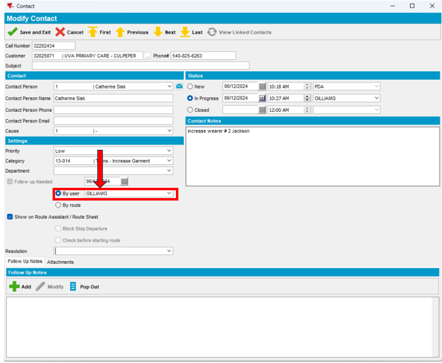Viewport: 442px width, 363px height.
Task: Uncheck Show on Route Assistant checkbox
Action: point(10,217)
